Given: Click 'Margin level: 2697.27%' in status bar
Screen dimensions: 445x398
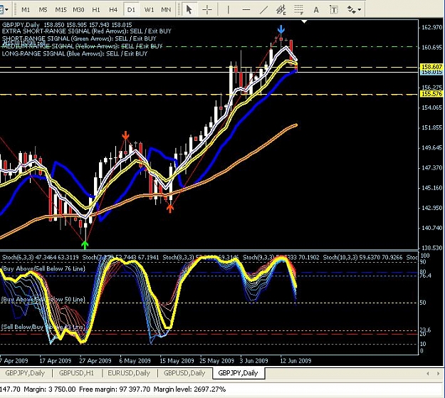Looking at the screenshot, I should [x=189, y=389].
